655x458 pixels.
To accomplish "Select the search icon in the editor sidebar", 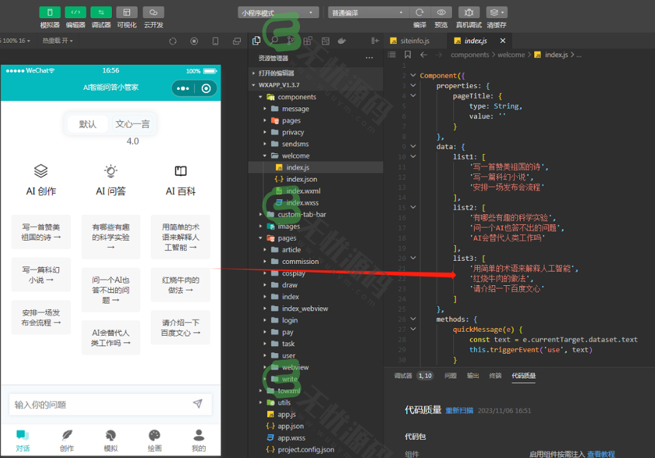I will [275, 40].
